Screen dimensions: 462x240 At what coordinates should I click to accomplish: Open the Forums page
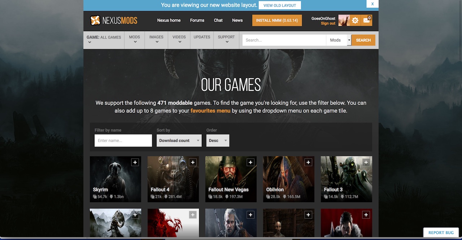[x=197, y=21]
